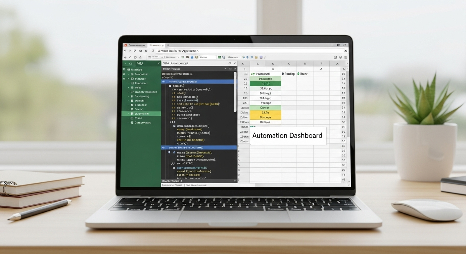The width and height of the screenshot is (466, 254).
Task: Toggle the Error status checkbox
Action: [x=298, y=74]
